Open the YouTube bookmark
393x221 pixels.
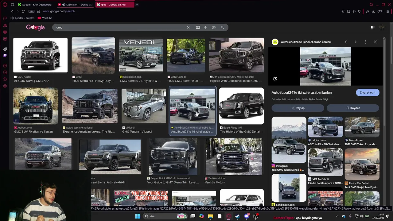(45, 18)
